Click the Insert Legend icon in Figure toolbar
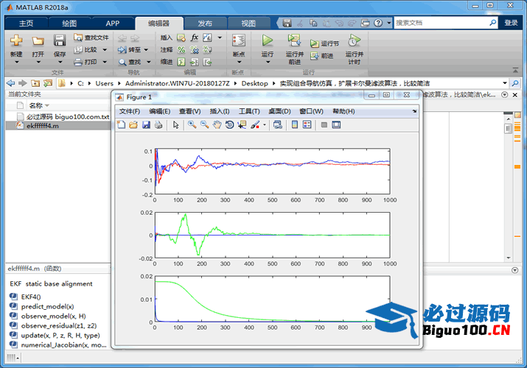This screenshot has height=368, width=527. 307,125
